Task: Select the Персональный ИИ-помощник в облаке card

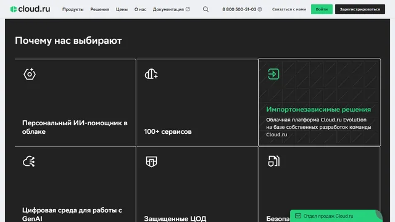Action: pyautogui.click(x=75, y=102)
